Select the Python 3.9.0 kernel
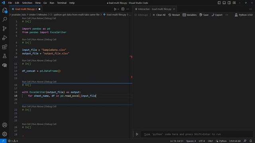The width and height of the screenshot is (255, 143). [243, 15]
